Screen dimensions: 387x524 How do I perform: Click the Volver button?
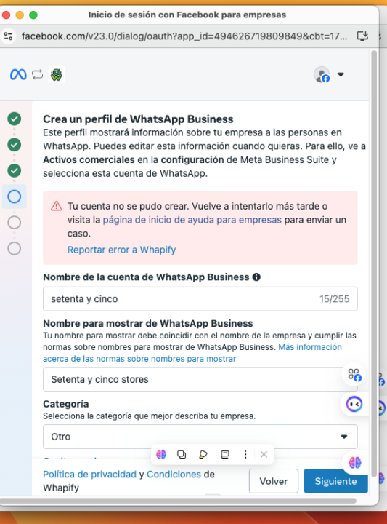coord(274,481)
